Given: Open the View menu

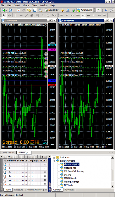Looking at the screenshot, I should pos(9,5).
